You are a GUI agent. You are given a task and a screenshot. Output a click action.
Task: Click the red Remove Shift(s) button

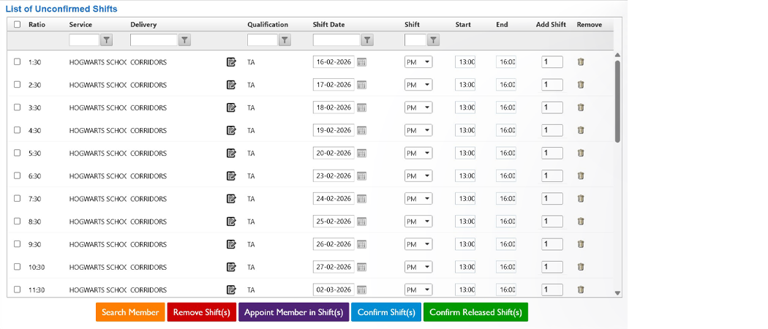coord(202,312)
